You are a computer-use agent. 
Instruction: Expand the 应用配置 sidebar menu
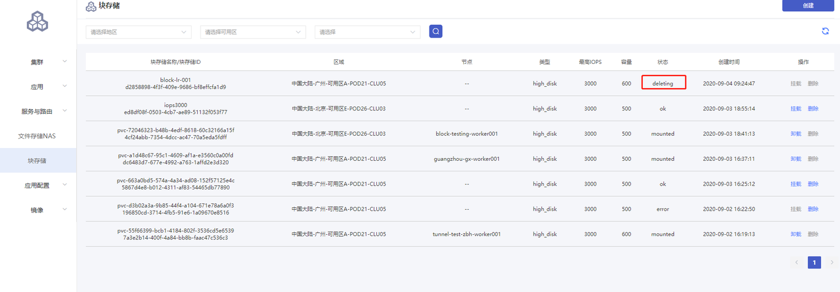coord(38,185)
